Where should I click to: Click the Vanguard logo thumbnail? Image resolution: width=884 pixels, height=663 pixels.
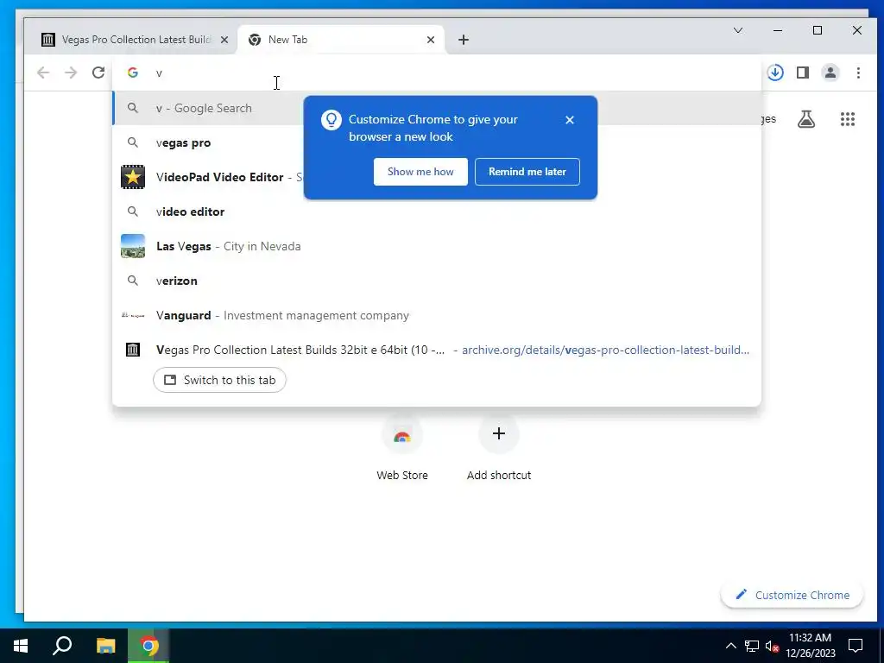132,315
